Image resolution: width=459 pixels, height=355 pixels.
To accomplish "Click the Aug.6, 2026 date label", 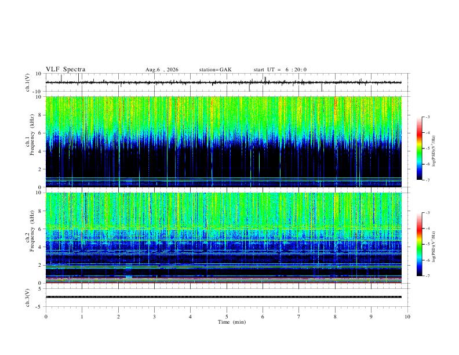I will click(x=162, y=70).
